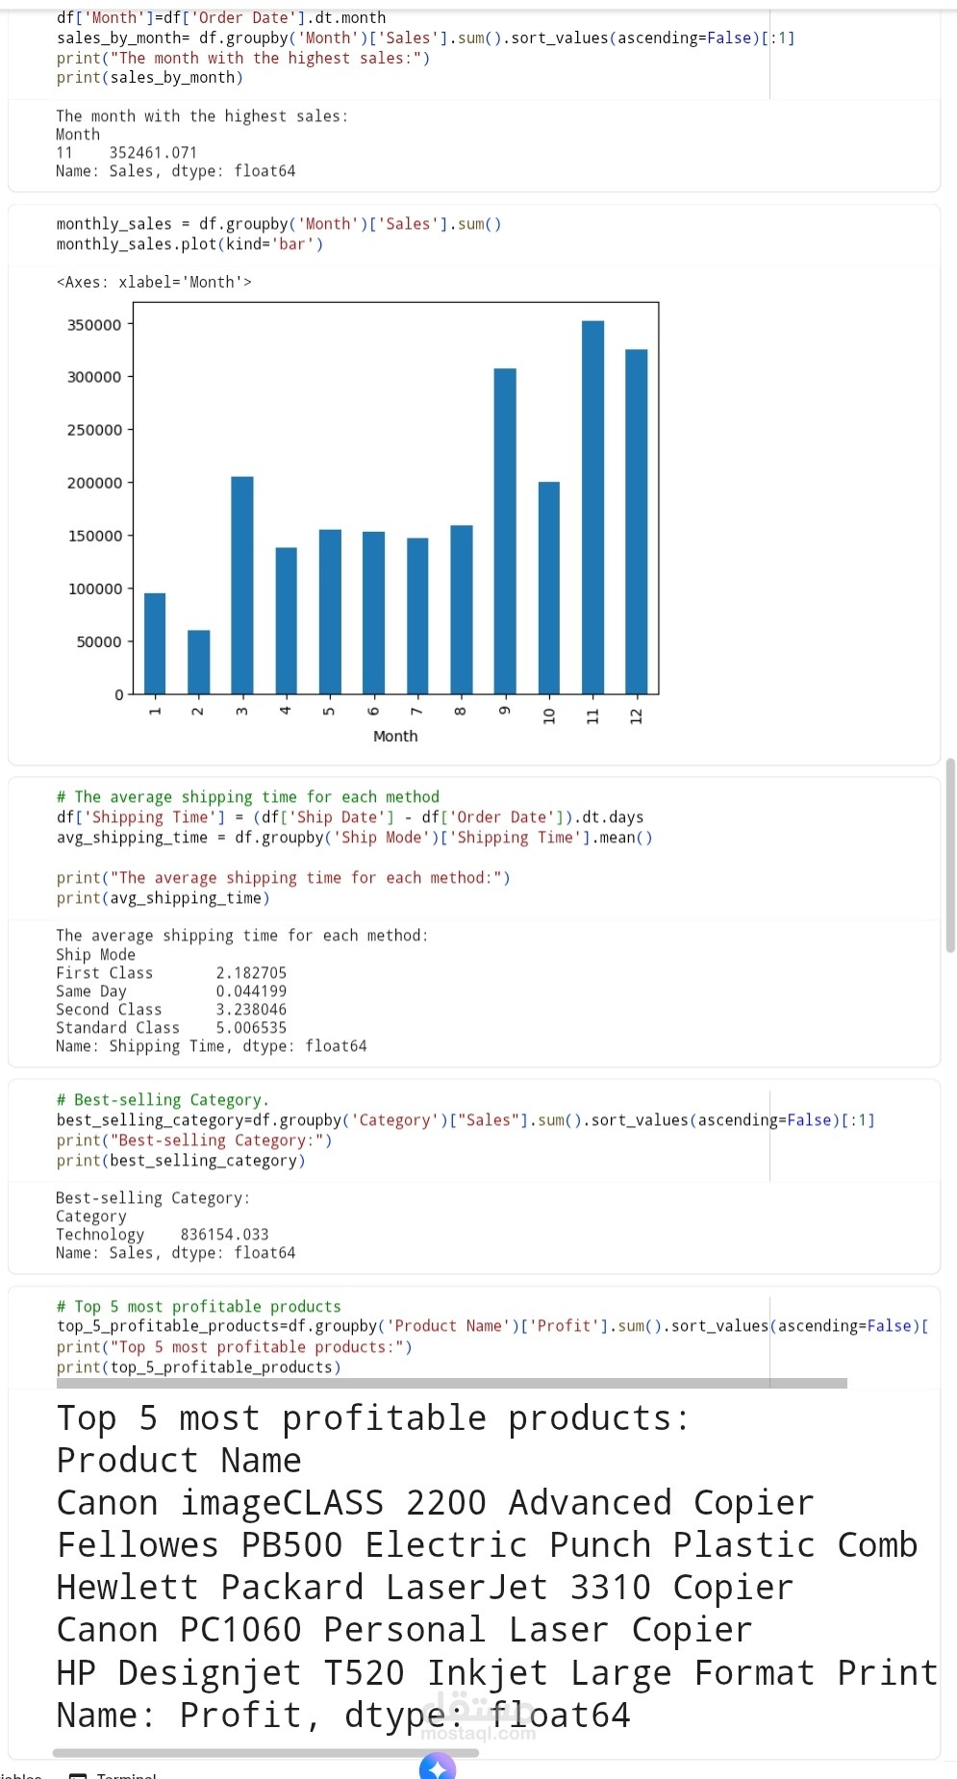
Task: Click the 'Technology 836154.033' output row
Action: (x=163, y=1235)
